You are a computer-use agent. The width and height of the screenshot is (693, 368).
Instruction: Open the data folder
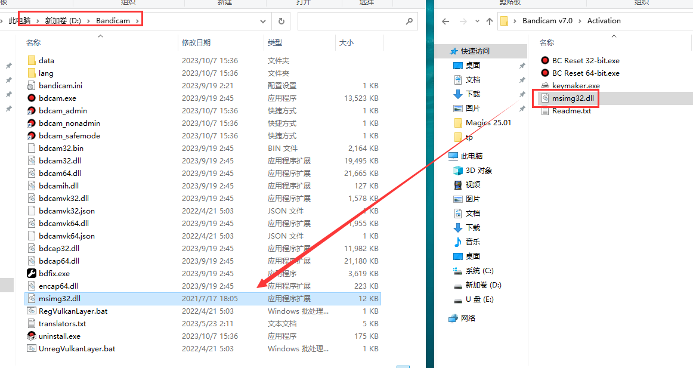[x=46, y=60]
